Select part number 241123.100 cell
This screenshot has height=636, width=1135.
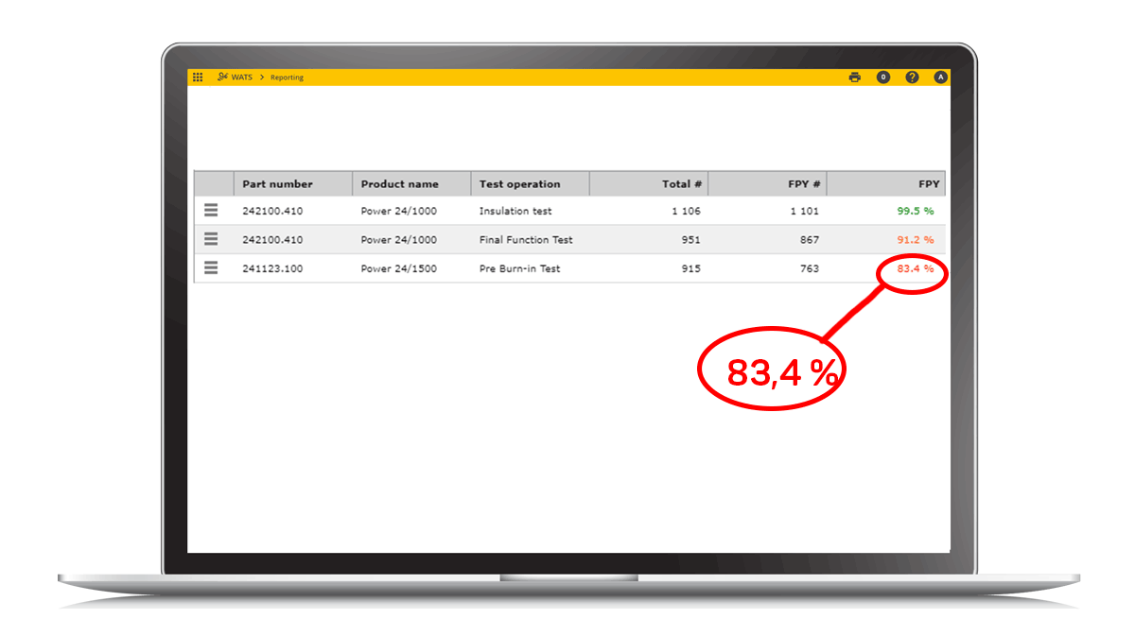[272, 268]
